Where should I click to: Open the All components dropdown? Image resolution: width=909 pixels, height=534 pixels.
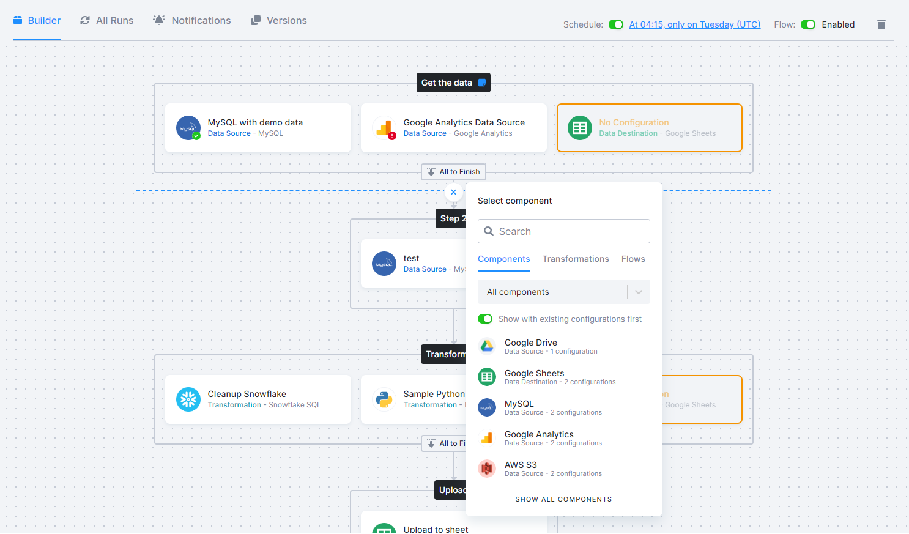pos(563,292)
